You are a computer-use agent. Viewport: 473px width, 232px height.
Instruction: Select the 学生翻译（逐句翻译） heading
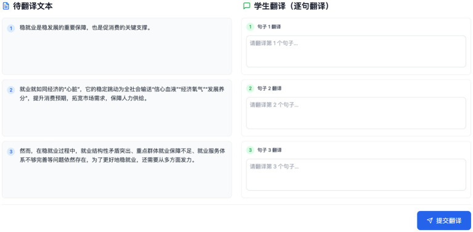292,6
